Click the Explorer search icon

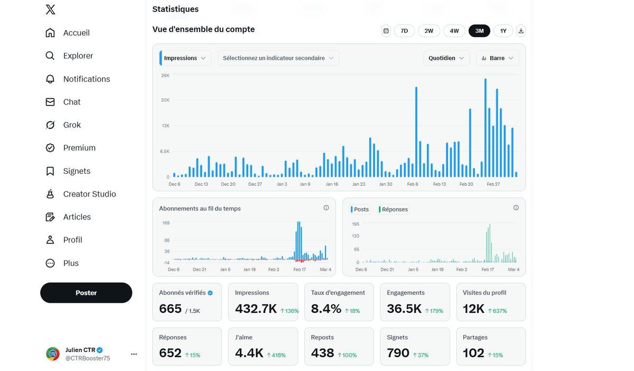point(50,55)
